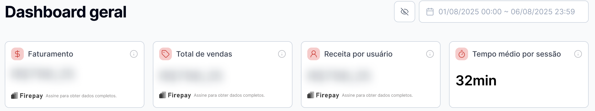The height and width of the screenshot is (111, 595).
Task: Click the Dashboard geral heading
Action: click(66, 12)
